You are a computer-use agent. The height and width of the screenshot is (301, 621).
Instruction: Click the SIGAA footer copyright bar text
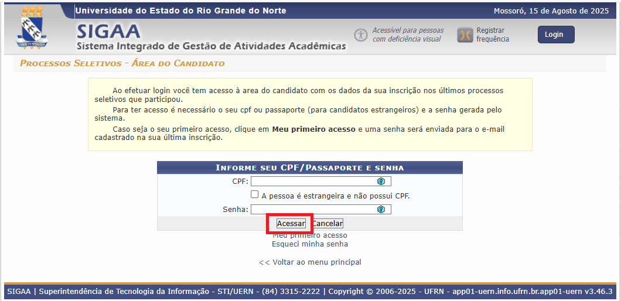[310, 292]
